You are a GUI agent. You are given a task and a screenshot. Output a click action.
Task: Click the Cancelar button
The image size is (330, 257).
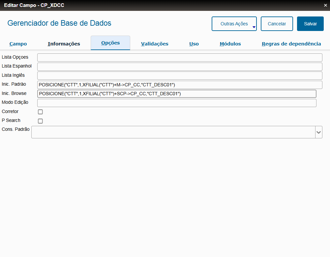coord(277,24)
